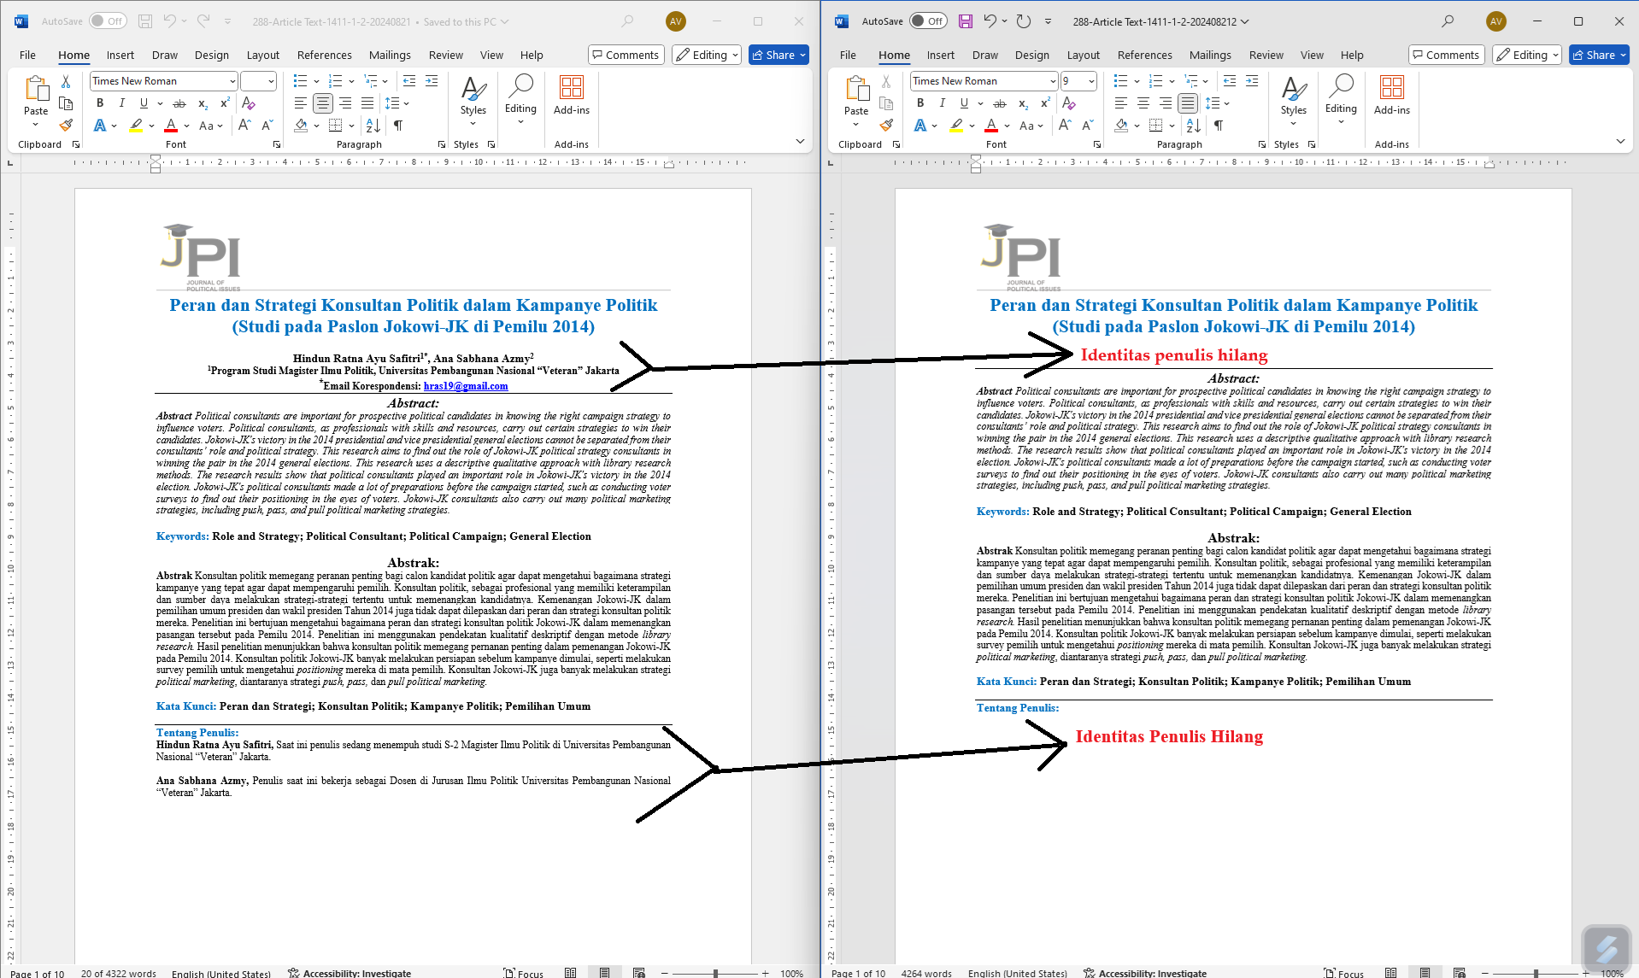1639x978 pixels.
Task: Apply yellow text highlight in left window
Action: point(136,126)
